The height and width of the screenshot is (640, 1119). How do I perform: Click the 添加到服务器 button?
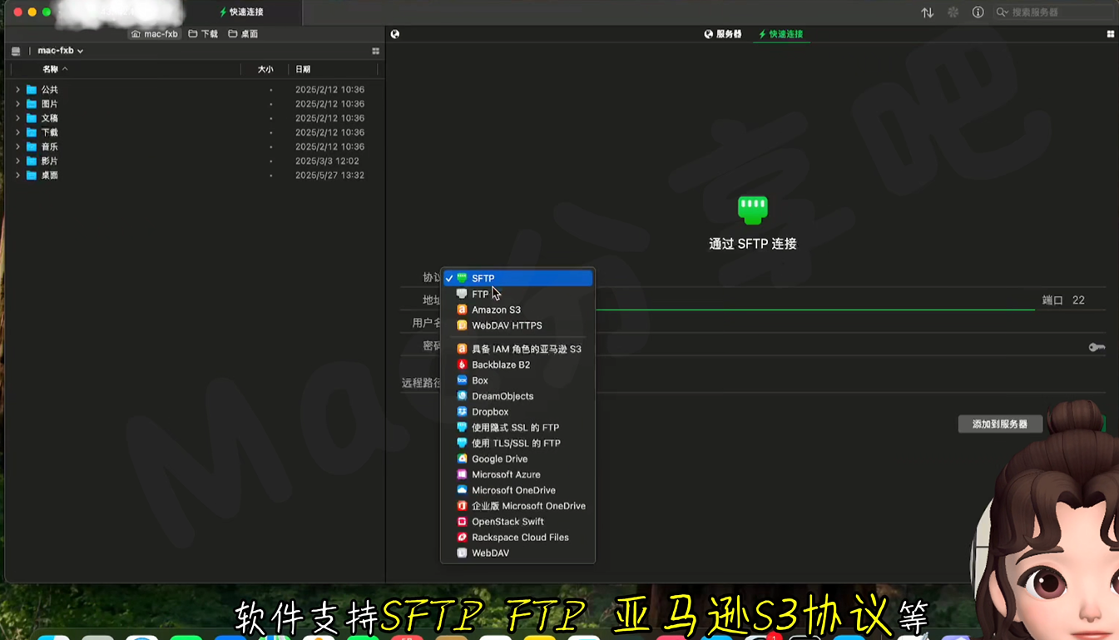pos(1000,424)
